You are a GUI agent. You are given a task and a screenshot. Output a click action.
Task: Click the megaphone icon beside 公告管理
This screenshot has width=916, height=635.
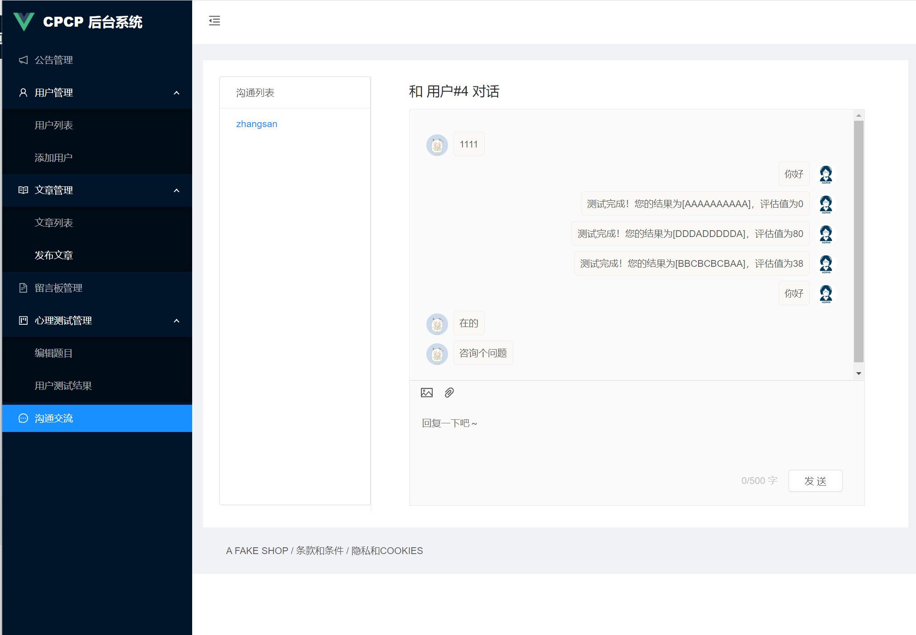tap(23, 60)
